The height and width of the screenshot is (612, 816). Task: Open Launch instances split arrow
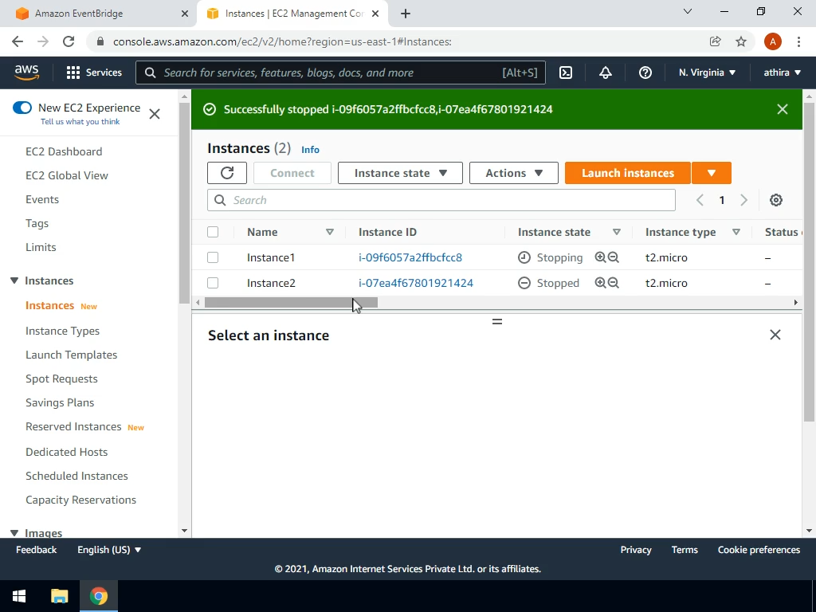coord(712,173)
